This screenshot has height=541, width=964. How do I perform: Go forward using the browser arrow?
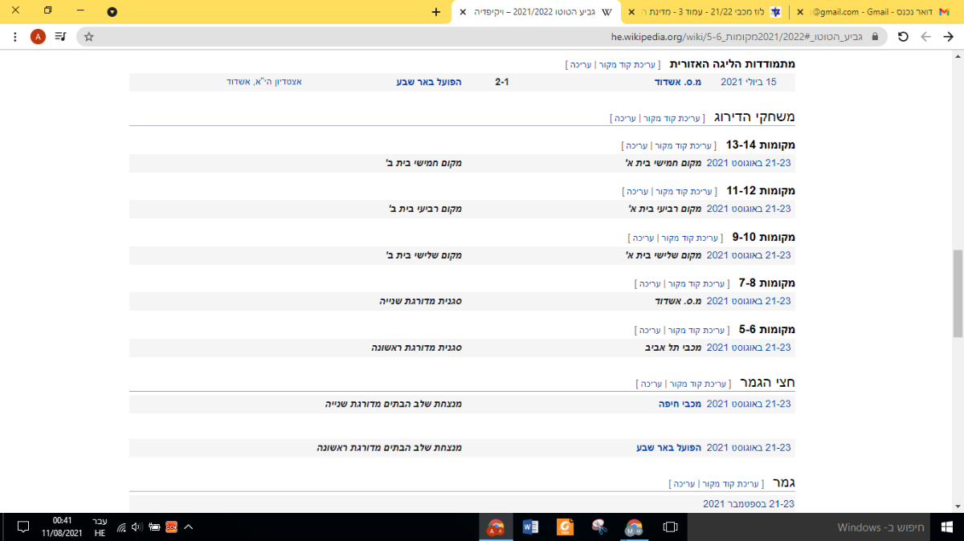coord(925,37)
